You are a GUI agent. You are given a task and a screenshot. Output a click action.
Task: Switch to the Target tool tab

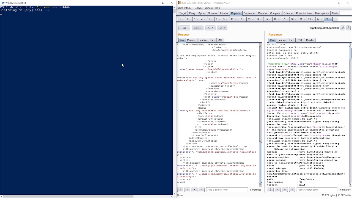click(x=183, y=13)
